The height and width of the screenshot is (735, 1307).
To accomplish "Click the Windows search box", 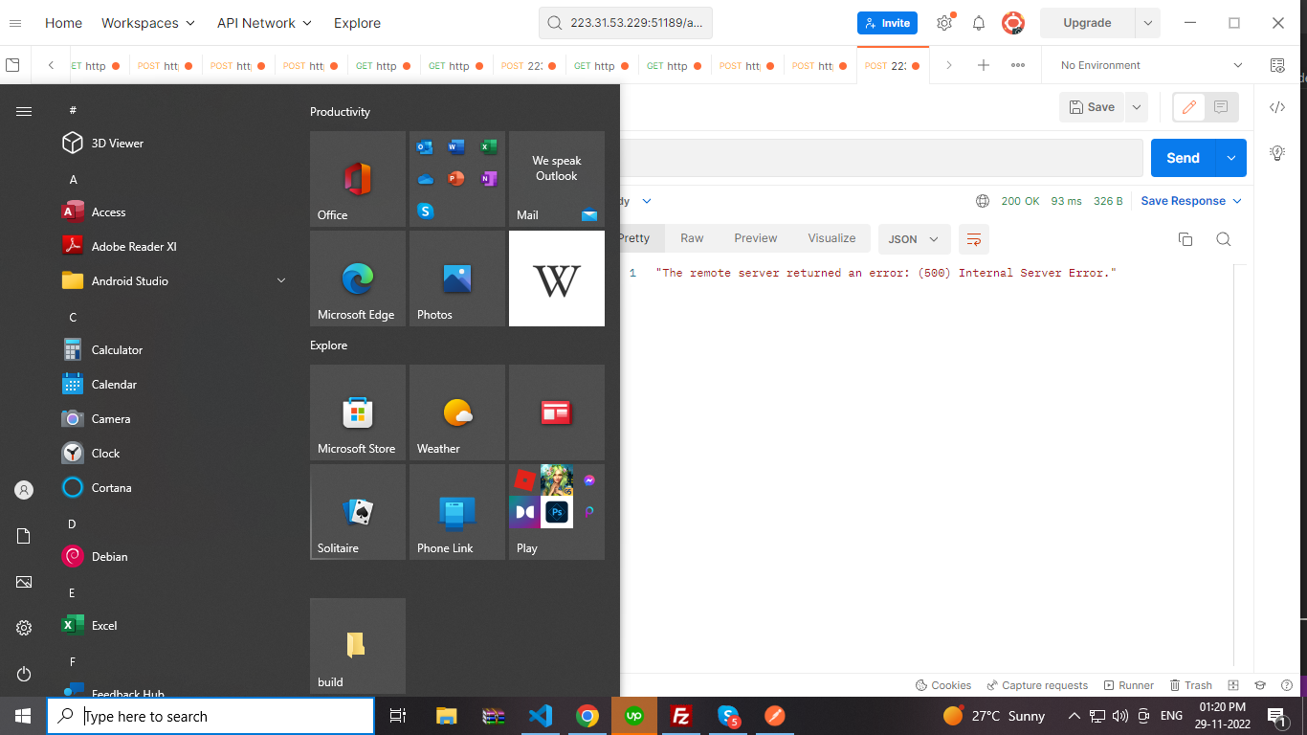I will click(210, 716).
